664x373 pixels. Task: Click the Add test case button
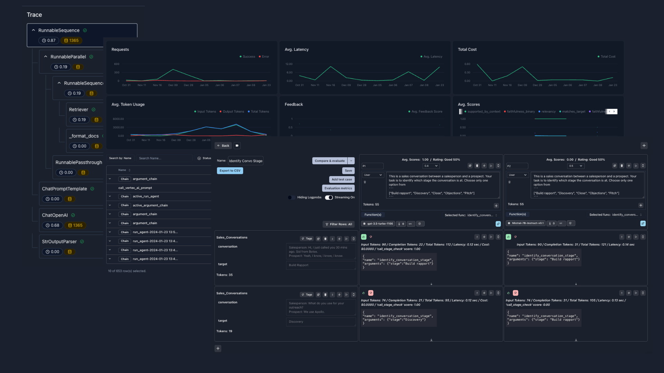pos(341,180)
